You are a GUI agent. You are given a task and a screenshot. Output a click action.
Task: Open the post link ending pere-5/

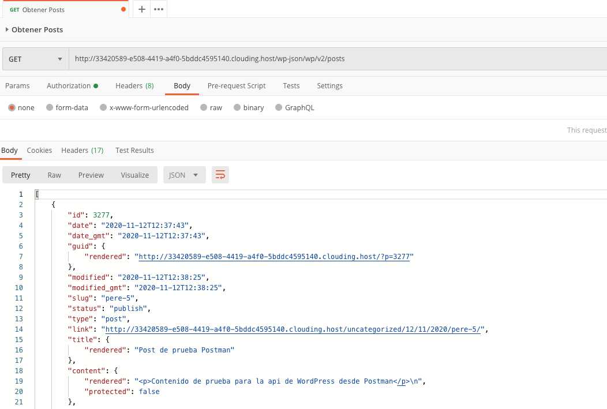pos(293,329)
